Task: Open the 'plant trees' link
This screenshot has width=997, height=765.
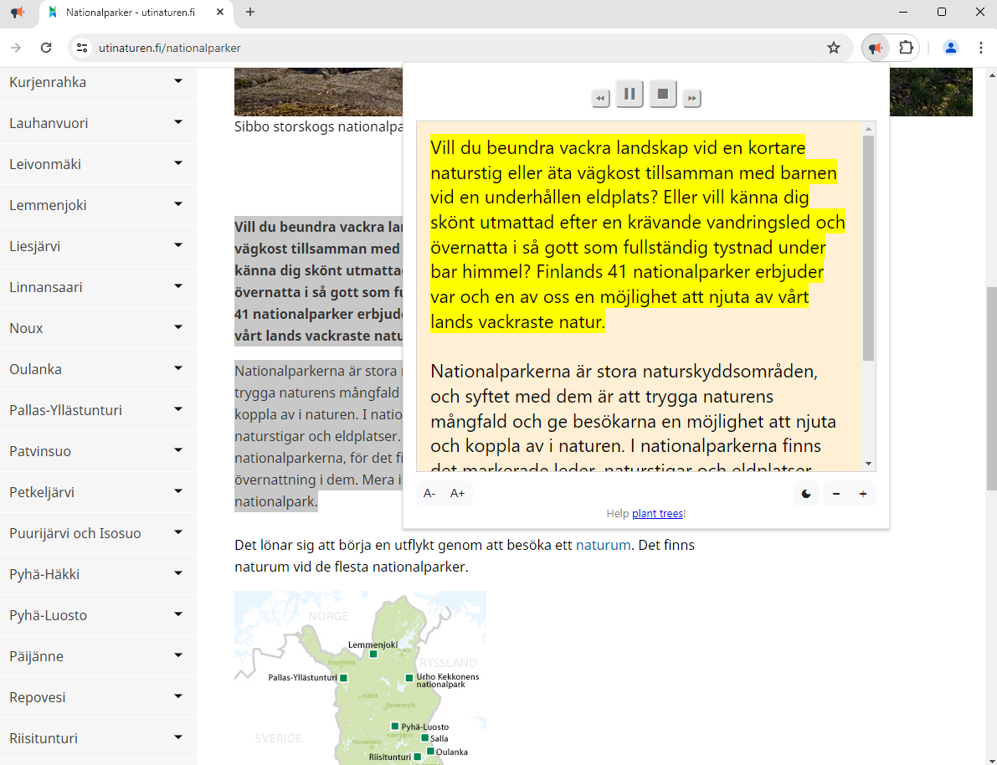Action: click(657, 514)
